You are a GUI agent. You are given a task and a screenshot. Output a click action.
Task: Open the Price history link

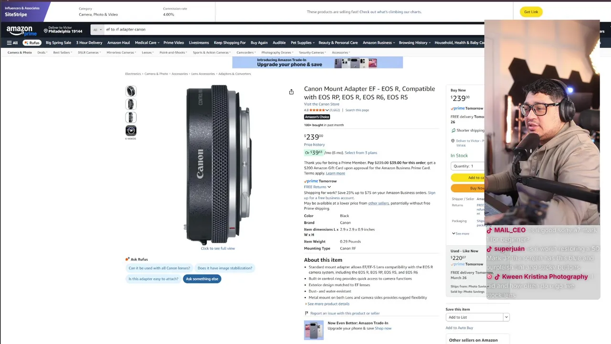[x=314, y=145]
